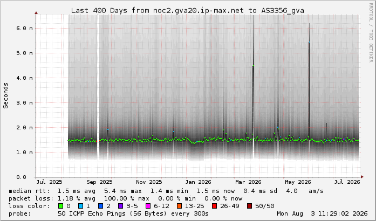376x221 pixels.
Task: Click the purple loss swatch for 3-5
Action: 121,206
